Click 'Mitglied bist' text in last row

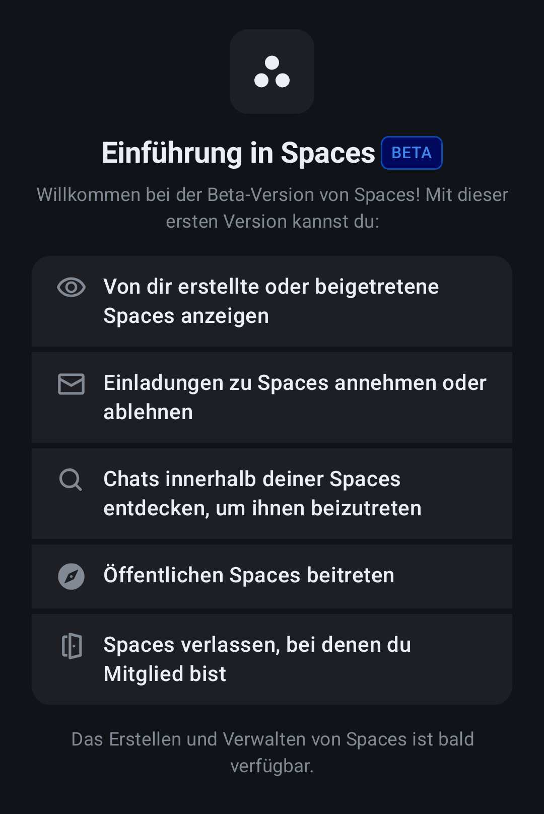[165, 674]
